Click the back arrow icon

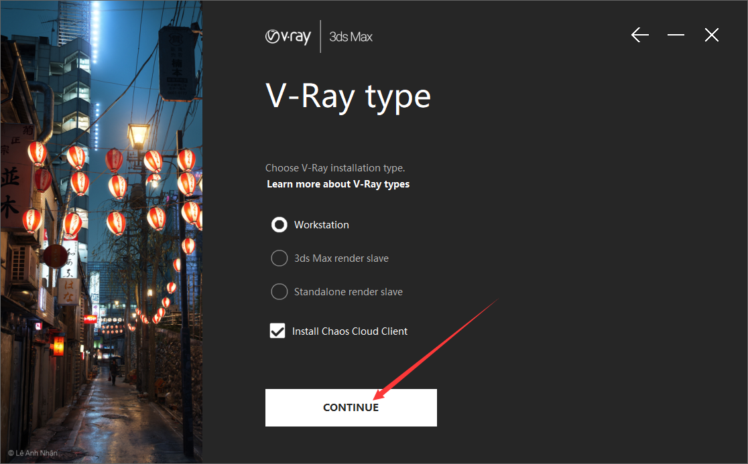(x=640, y=35)
